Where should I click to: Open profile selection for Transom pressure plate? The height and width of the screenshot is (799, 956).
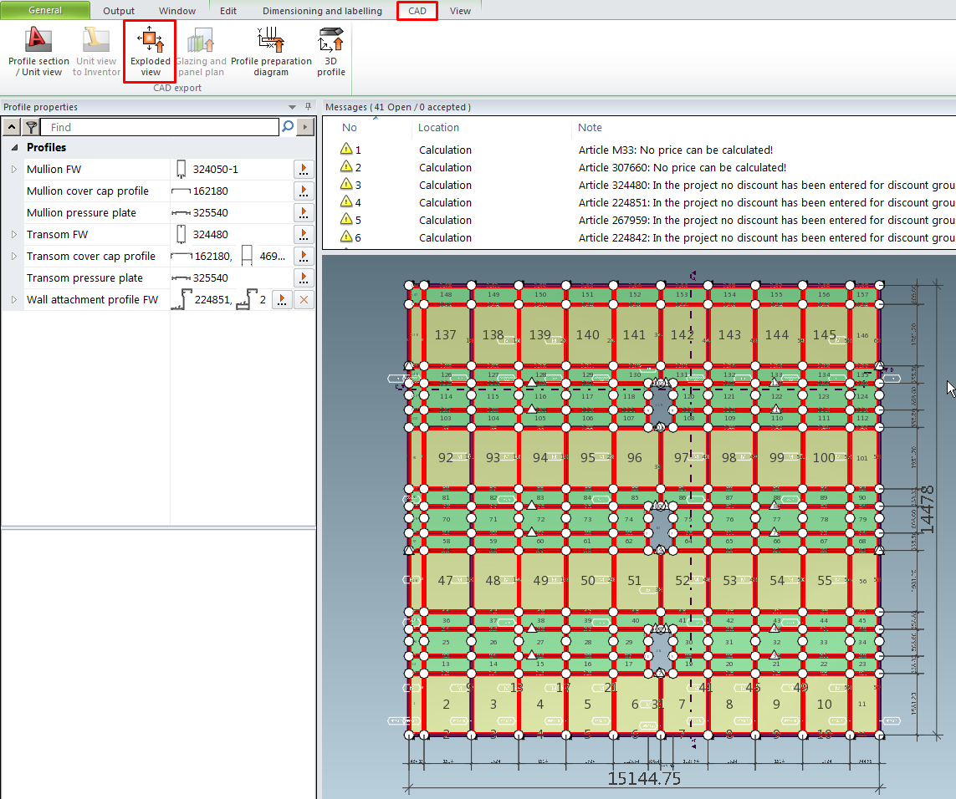coord(304,277)
